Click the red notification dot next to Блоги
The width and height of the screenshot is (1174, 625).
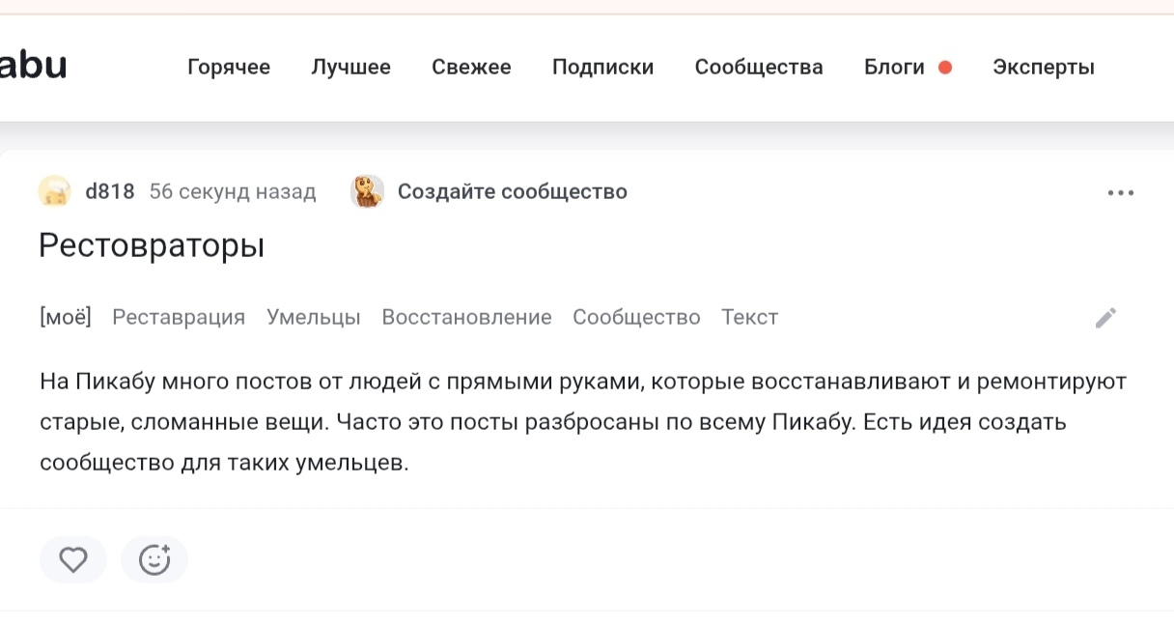click(945, 68)
